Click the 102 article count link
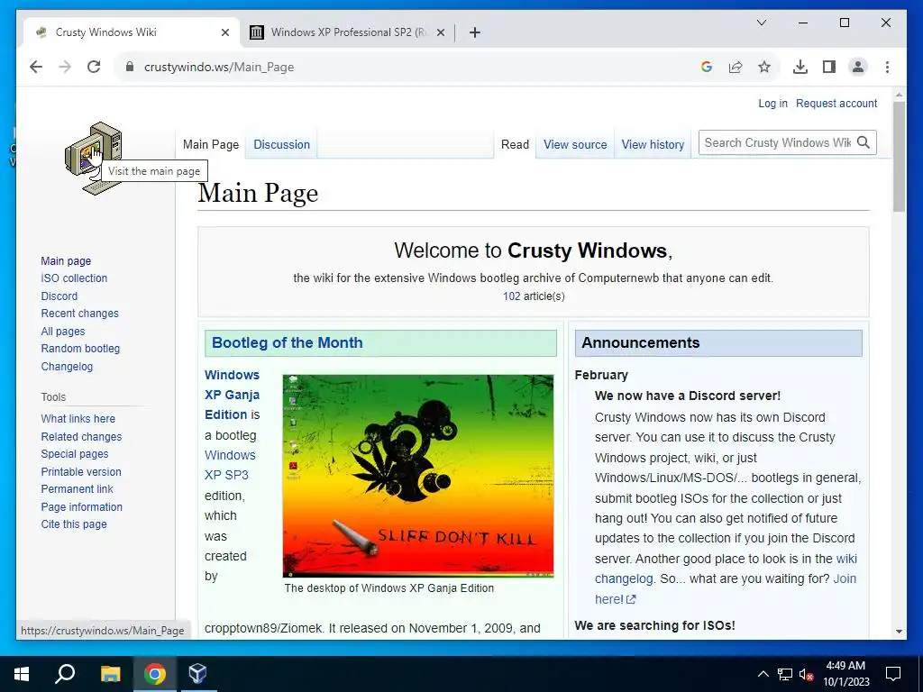923x692 pixels. tap(512, 296)
